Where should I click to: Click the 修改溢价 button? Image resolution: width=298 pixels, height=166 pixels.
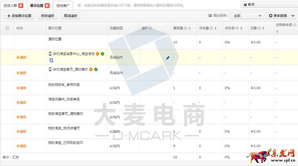point(47,16)
